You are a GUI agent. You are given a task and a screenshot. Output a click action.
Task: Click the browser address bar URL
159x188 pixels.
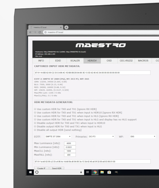tap(56, 32)
